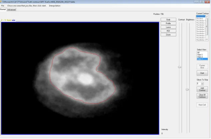This screenshot has height=139, width=211.
Task: Select highlighted View 3 in Select View list
Action: pyautogui.click(x=202, y=59)
